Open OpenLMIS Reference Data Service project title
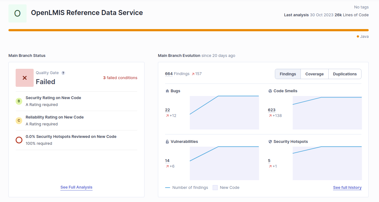379x202 pixels. point(87,13)
